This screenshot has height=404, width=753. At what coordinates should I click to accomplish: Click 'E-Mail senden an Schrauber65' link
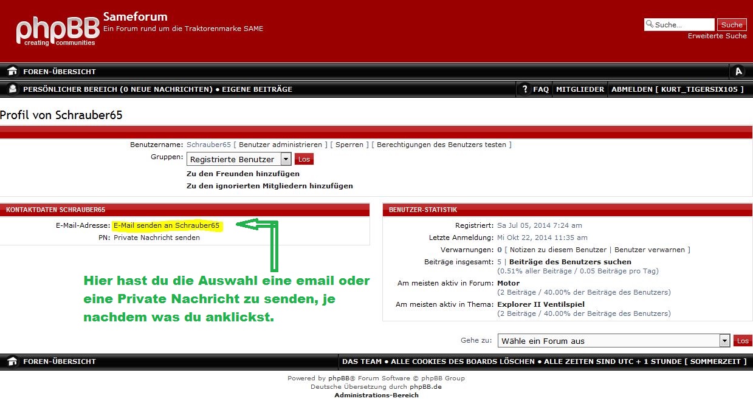166,225
